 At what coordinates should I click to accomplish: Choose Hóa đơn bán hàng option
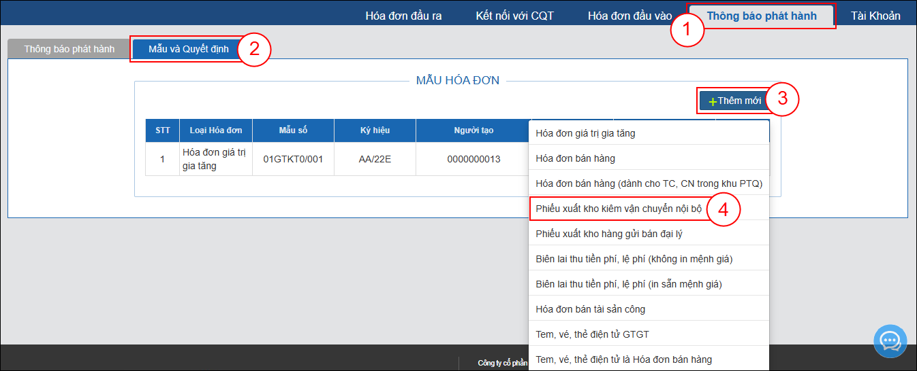(575, 158)
